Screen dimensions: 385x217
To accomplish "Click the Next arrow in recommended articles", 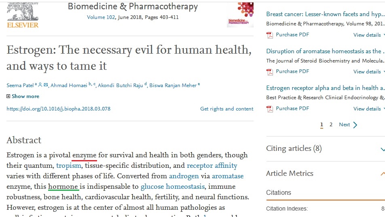I will click(355, 125).
